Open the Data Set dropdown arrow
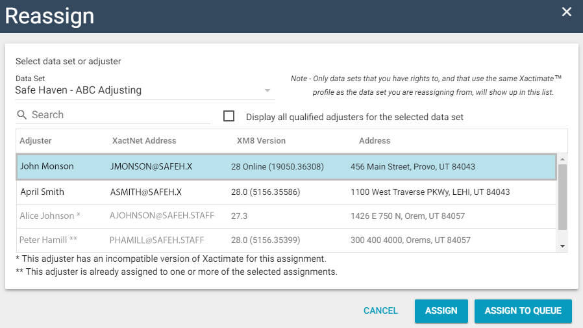Image resolution: width=583 pixels, height=328 pixels. (x=267, y=90)
